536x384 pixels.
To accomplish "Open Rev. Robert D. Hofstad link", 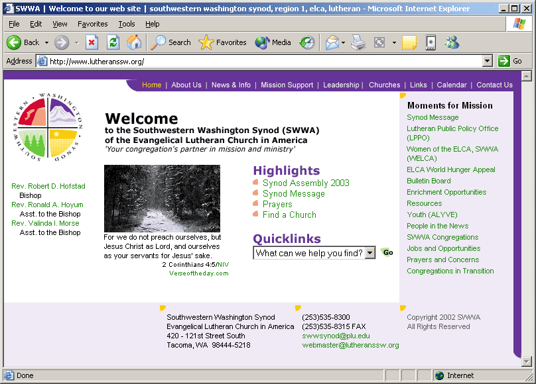I will (48, 186).
